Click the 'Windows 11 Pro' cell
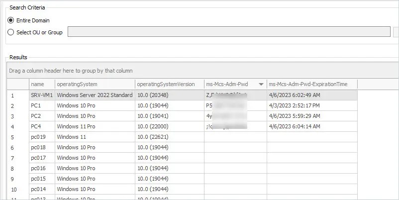The image size is (399, 200). pos(95,126)
